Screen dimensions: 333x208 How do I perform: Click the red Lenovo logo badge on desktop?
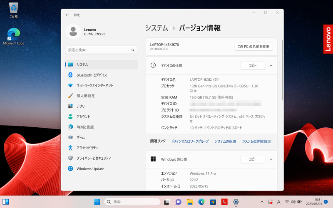pyautogui.click(x=328, y=39)
